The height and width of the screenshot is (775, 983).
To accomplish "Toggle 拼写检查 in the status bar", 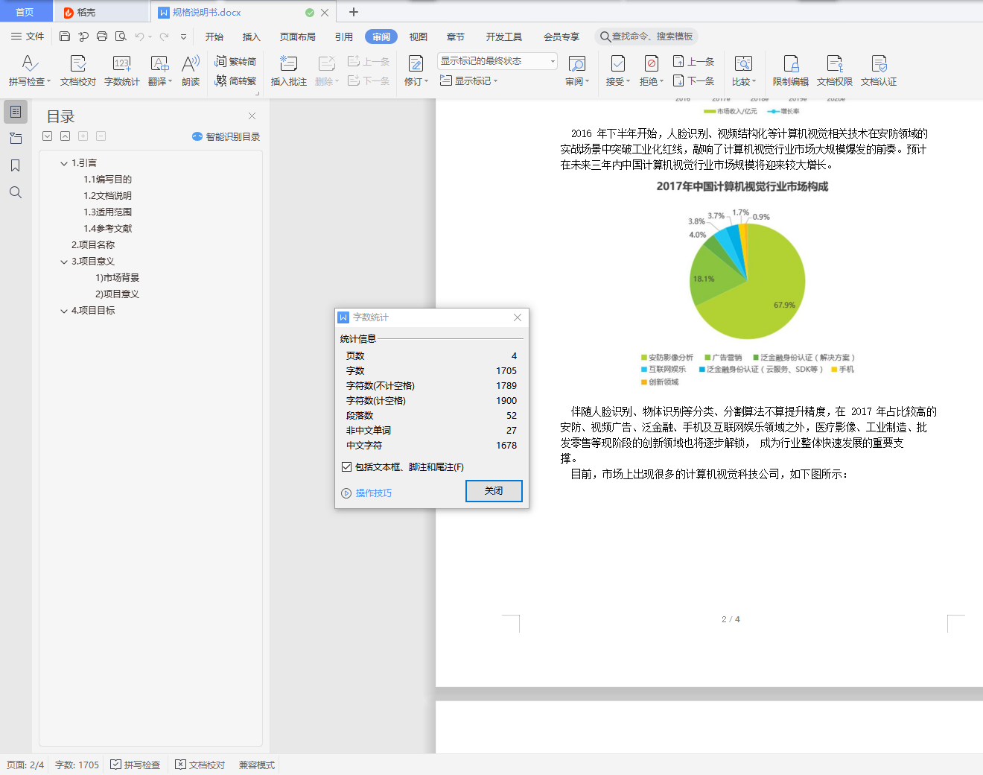I will 136,765.
